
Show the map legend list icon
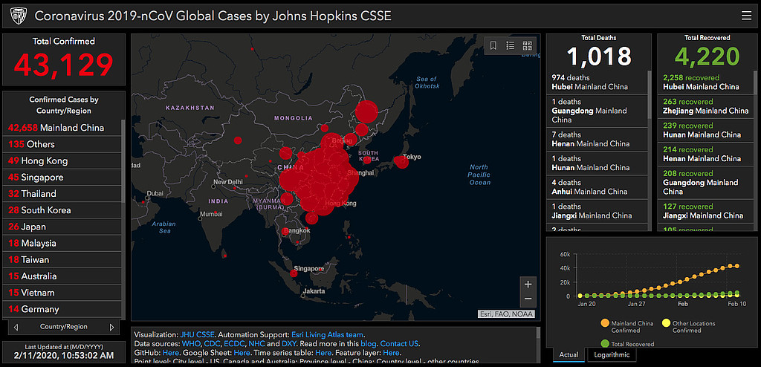(x=511, y=45)
